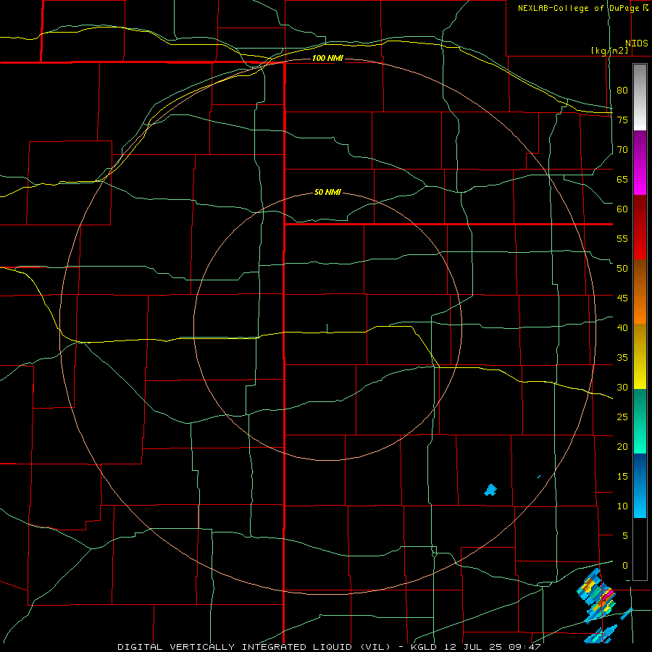Click the blue-teal echo at the bottom right edge

coord(601,635)
